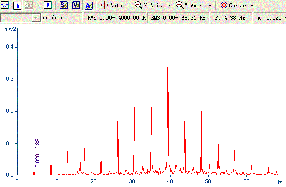The image size is (286, 187).
Task: Open the empty combo box beside no data
Action: point(20,18)
